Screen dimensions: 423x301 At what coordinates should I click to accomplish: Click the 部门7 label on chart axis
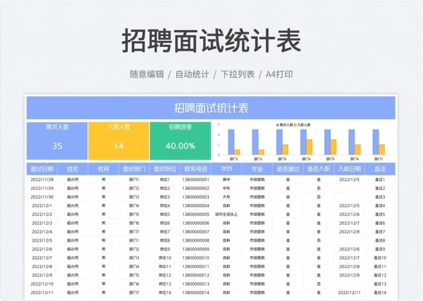[x=378, y=159]
